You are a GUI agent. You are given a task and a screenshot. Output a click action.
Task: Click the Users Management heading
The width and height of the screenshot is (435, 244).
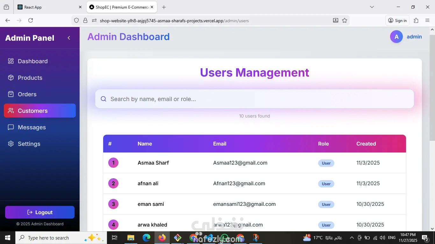[x=254, y=73]
